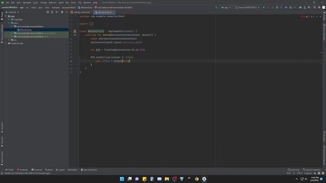Open the Problems tool window

[x=22, y=170]
